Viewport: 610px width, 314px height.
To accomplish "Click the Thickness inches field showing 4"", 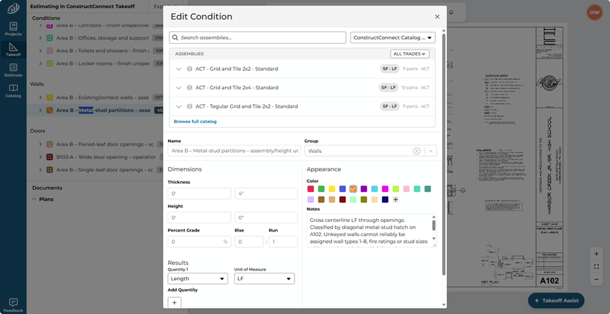I will pos(266,194).
